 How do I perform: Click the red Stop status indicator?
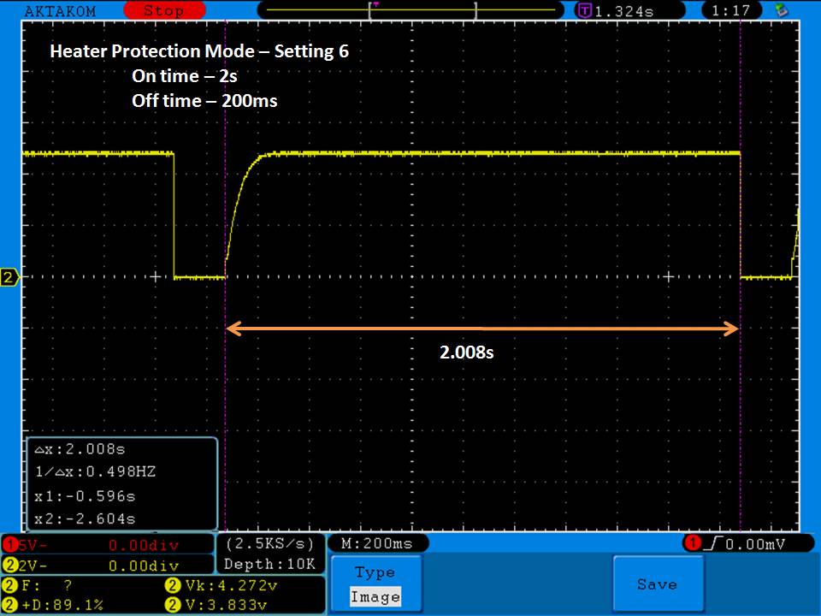[x=162, y=11]
